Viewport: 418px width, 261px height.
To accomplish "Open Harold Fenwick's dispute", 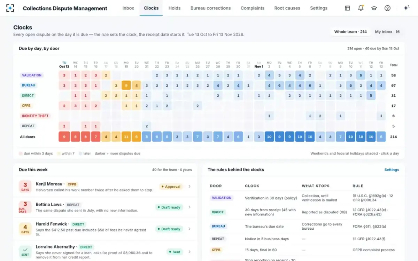I will tap(105, 229).
